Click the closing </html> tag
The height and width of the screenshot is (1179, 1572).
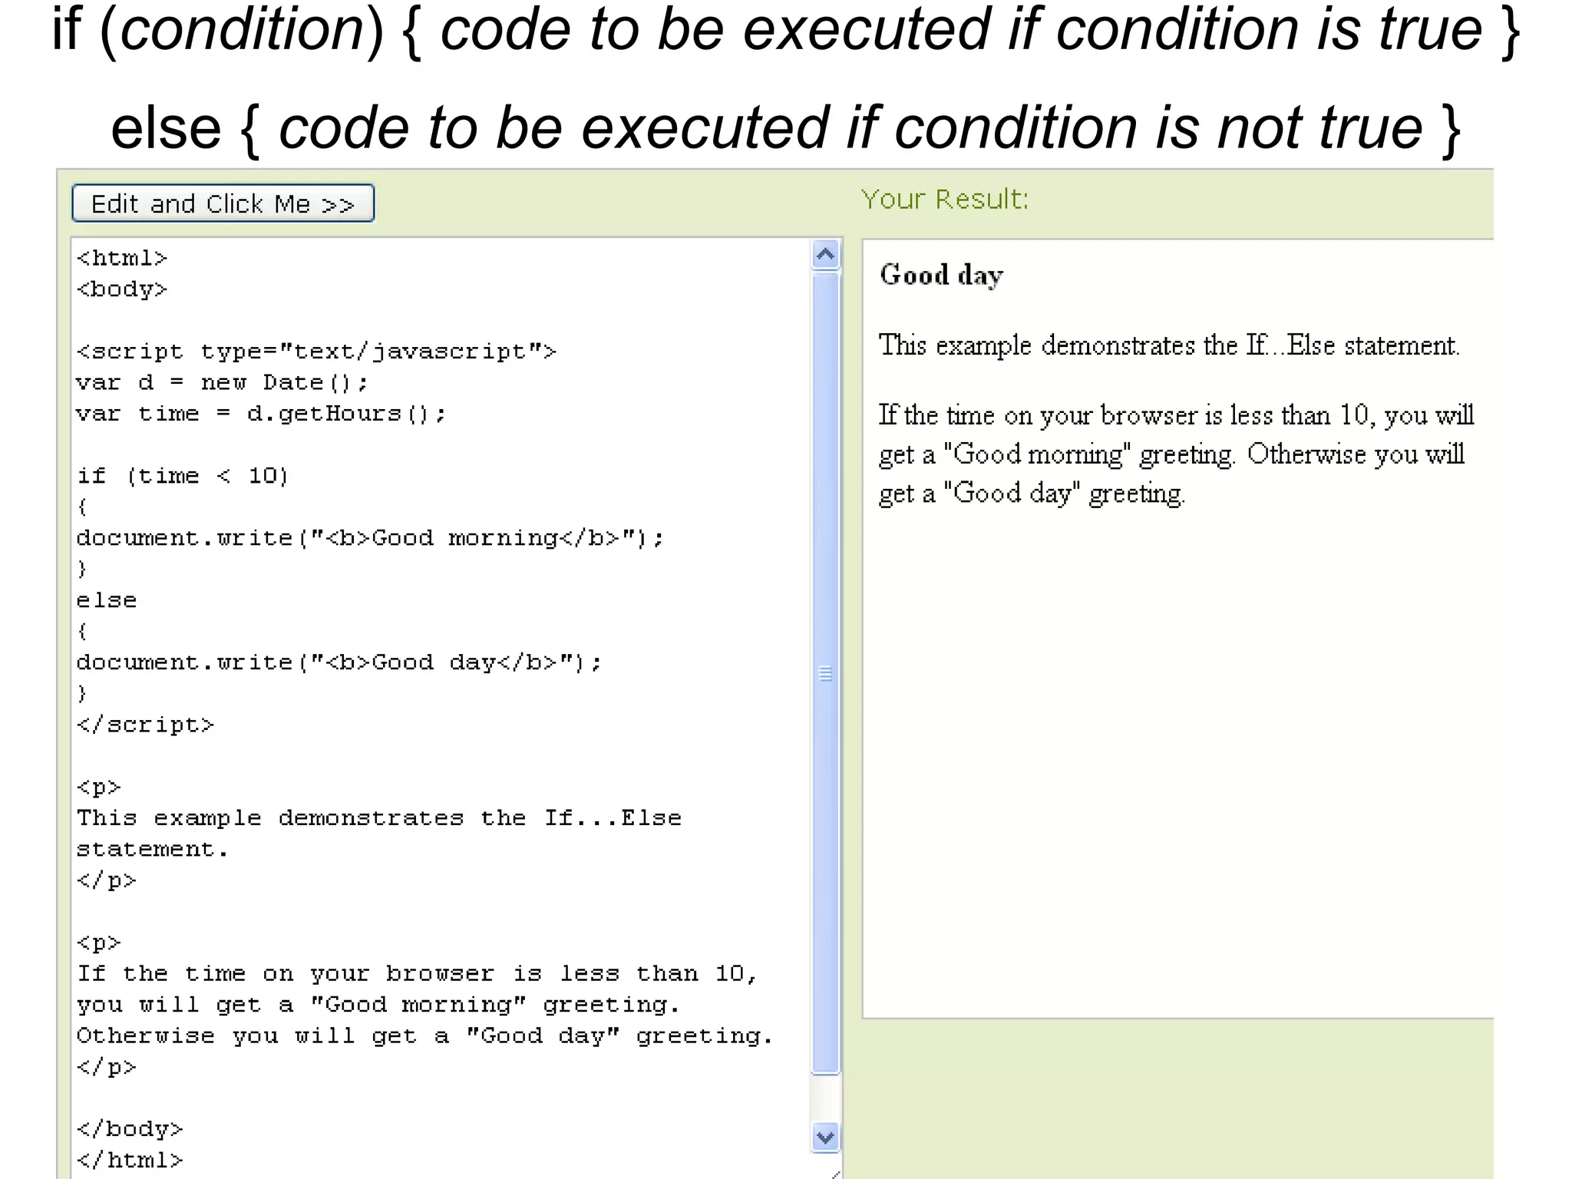tap(130, 1160)
